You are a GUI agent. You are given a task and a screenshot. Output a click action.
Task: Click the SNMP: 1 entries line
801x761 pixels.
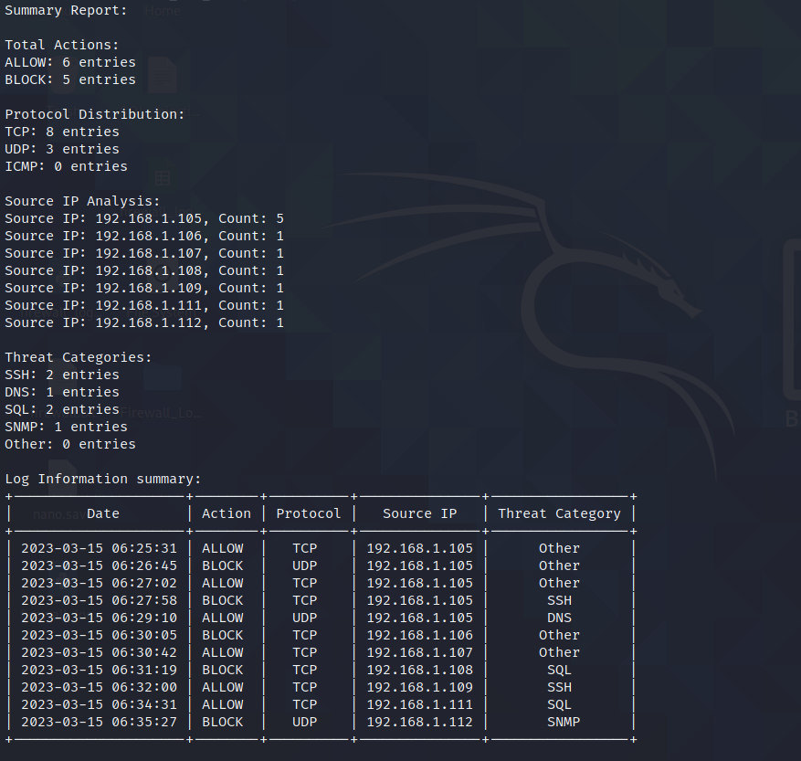66,426
